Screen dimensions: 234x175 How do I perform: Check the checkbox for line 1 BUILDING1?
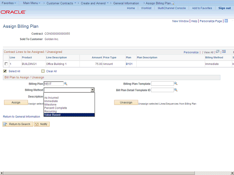[x=6, y=64]
